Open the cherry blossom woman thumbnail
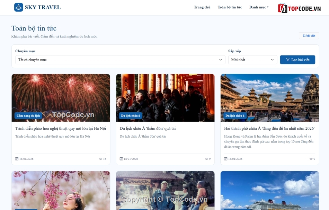The width and height of the screenshot is (329, 210). point(61,191)
